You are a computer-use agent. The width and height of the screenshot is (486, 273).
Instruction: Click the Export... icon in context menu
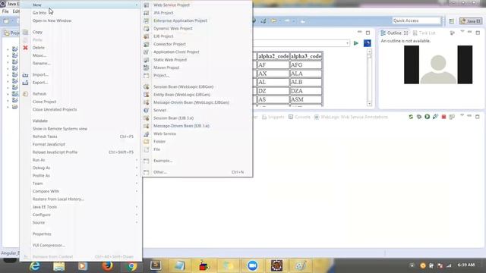25,83
